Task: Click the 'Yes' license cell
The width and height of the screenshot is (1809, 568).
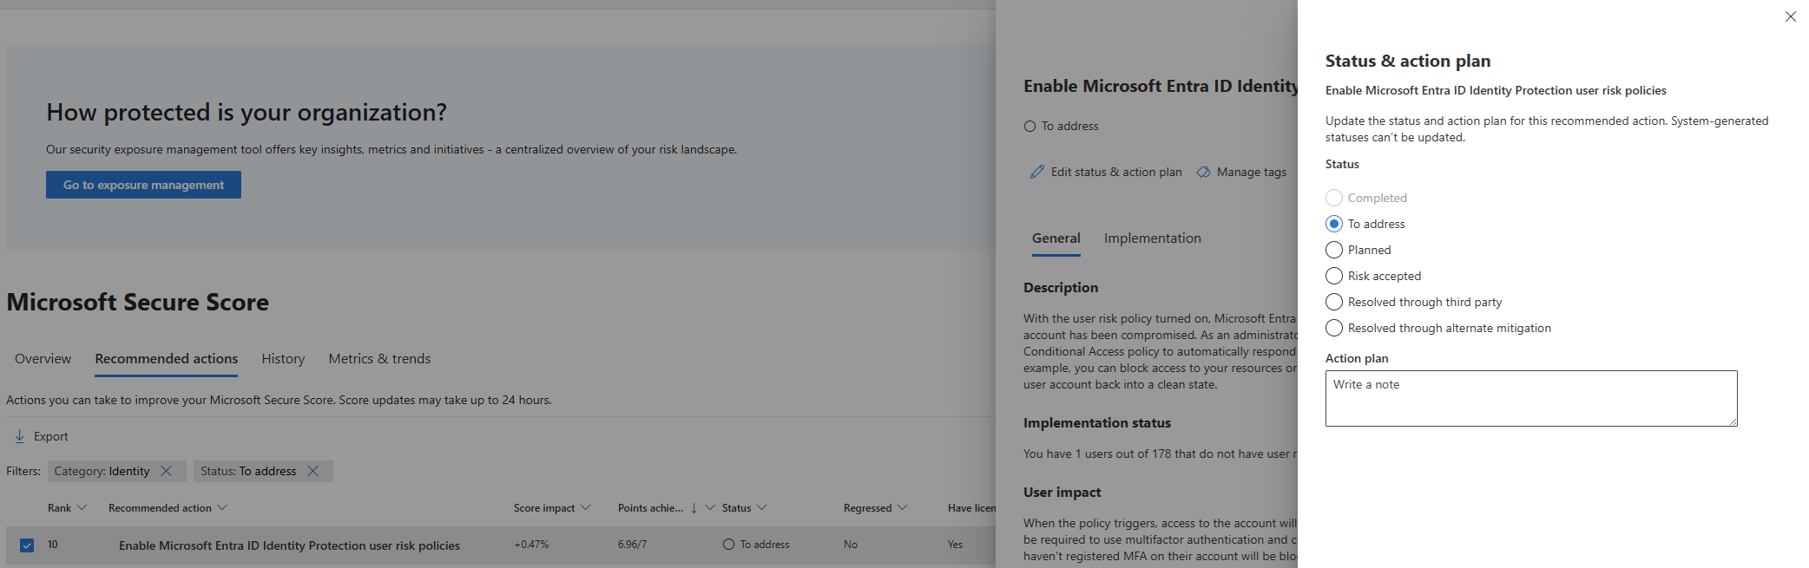Action: pos(955,545)
